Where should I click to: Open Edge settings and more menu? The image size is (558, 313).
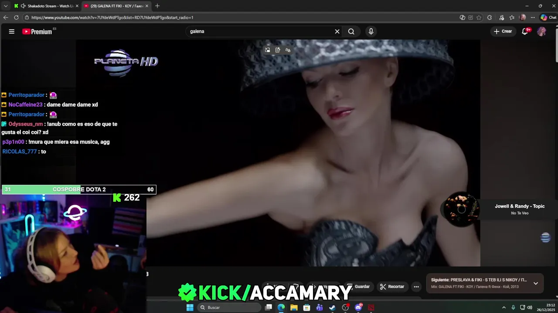tap(533, 17)
